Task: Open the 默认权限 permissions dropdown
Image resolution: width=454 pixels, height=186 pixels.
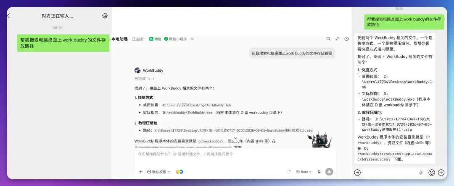Action: [x=158, y=172]
